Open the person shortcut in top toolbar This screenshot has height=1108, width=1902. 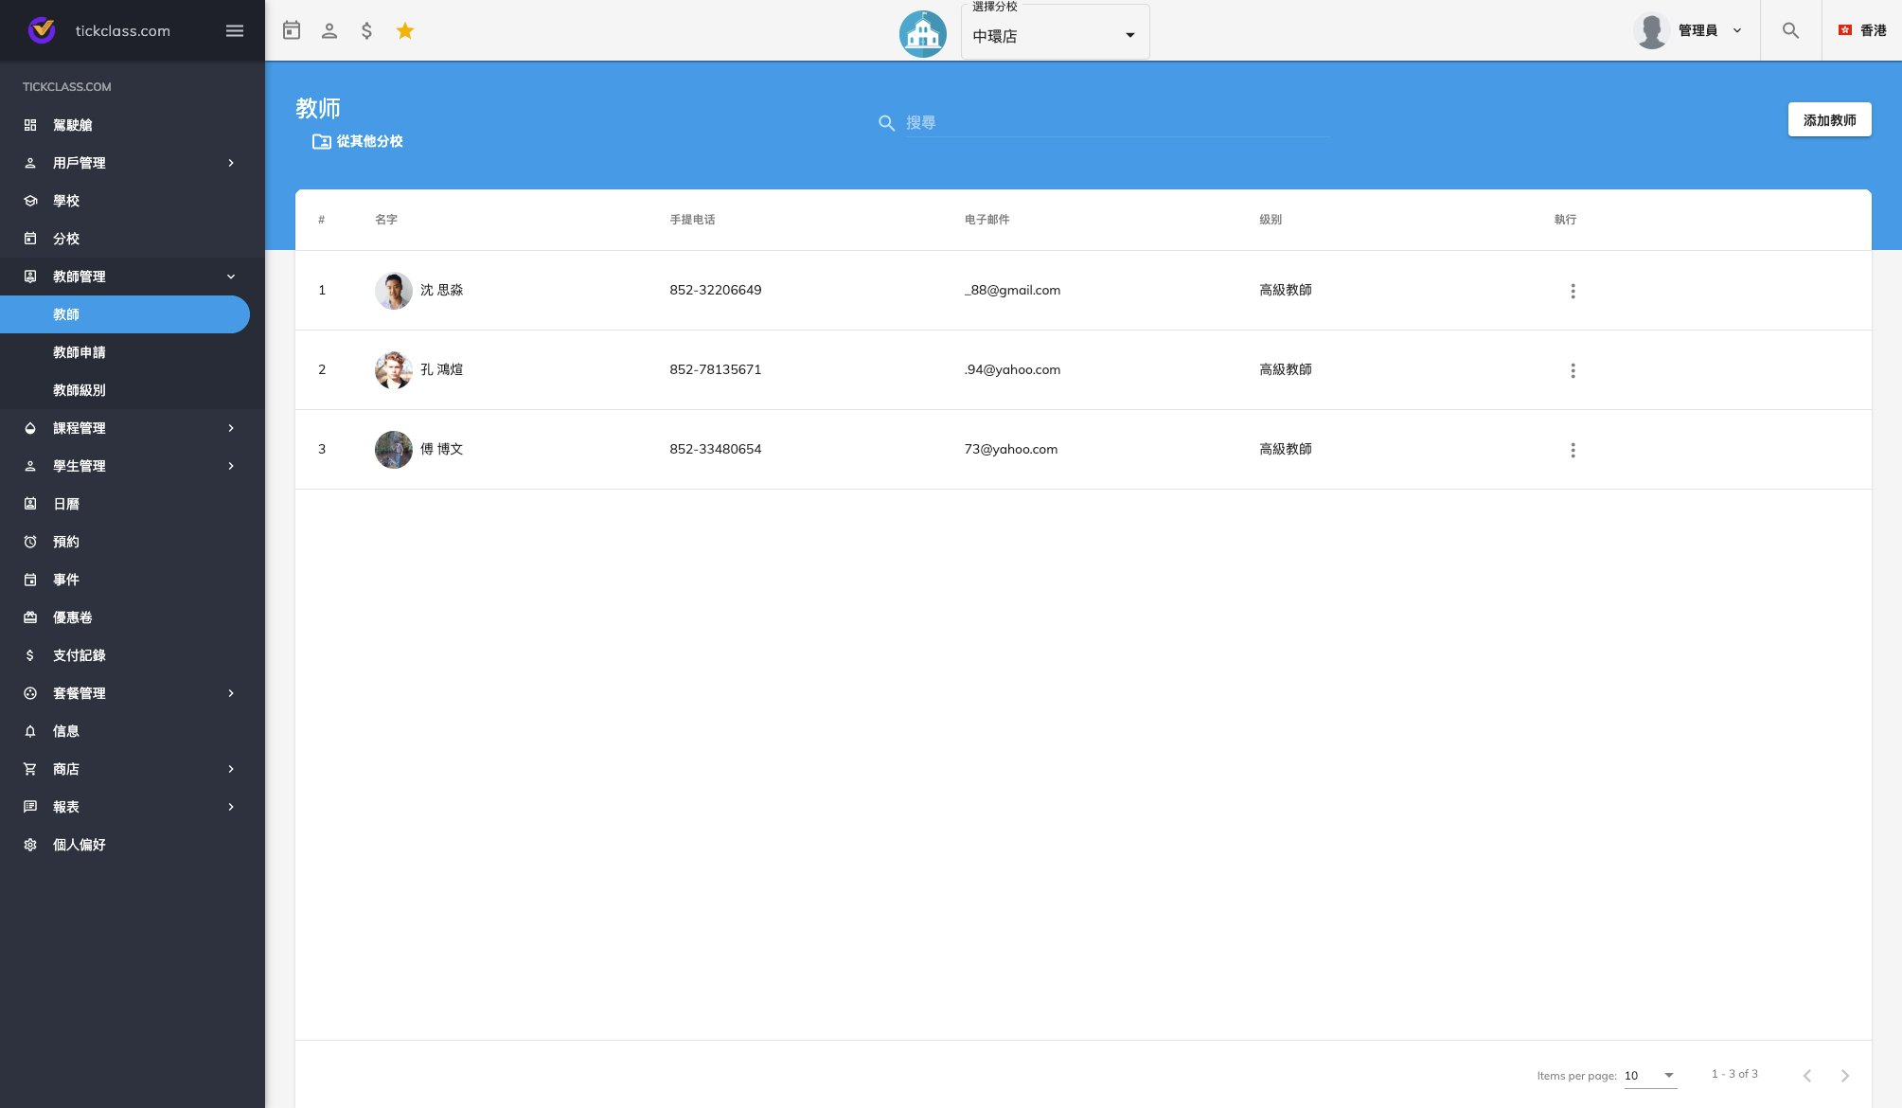[329, 30]
